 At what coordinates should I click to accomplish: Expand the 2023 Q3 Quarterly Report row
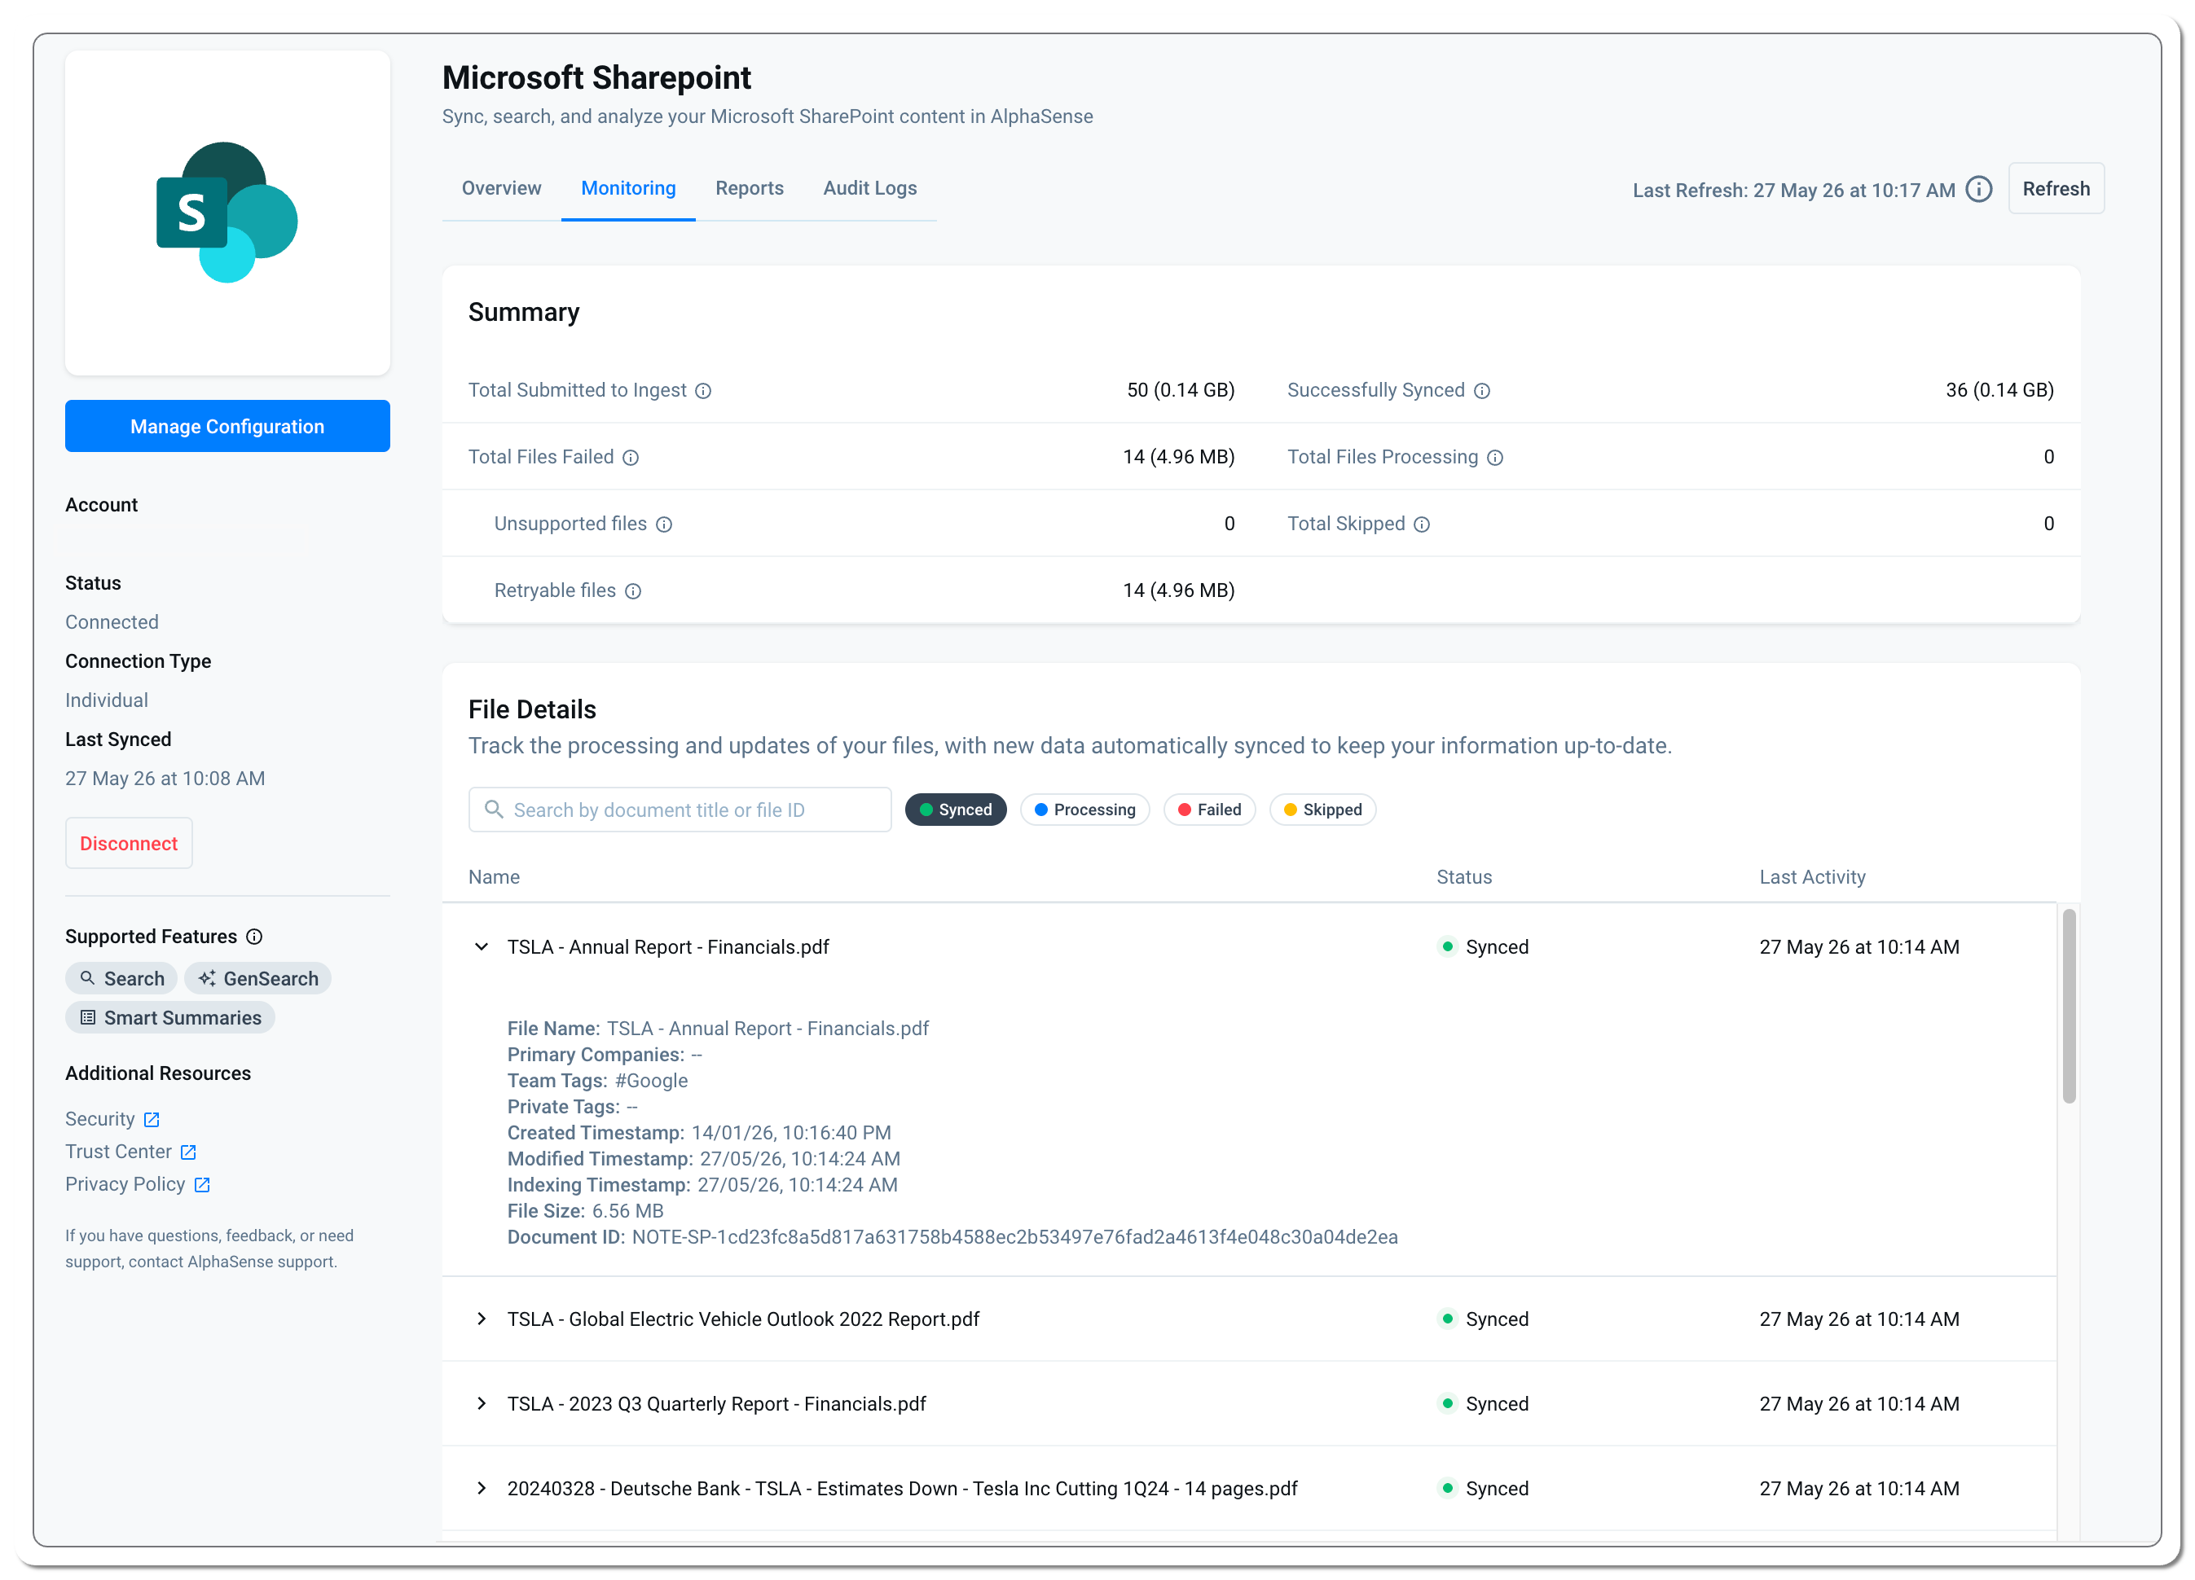pos(481,1404)
